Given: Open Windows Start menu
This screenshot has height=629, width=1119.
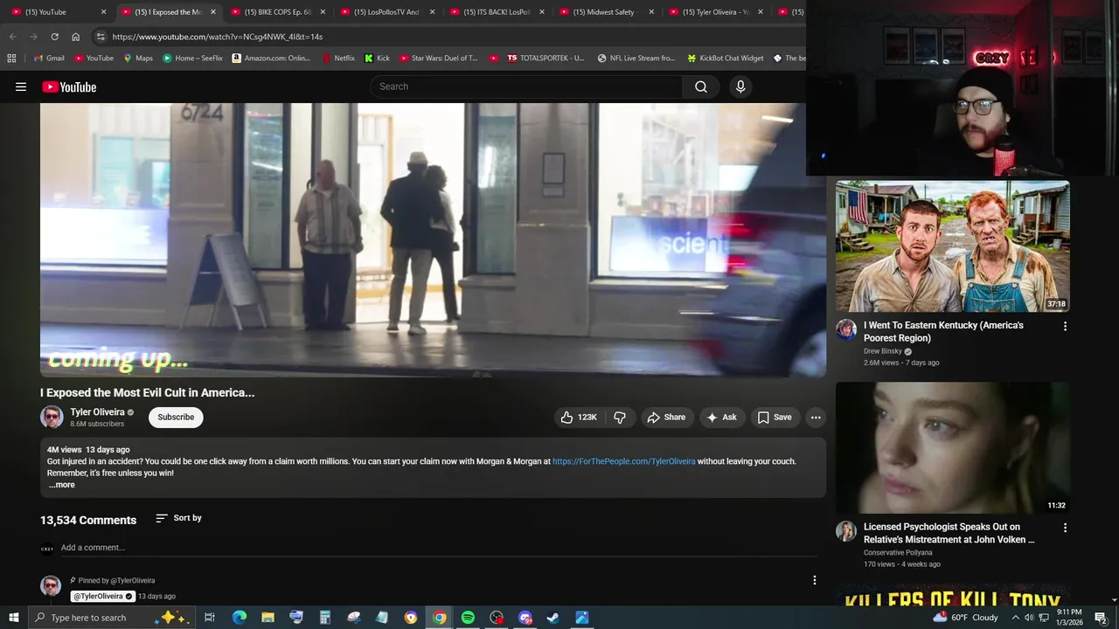Looking at the screenshot, I should pos(13,618).
